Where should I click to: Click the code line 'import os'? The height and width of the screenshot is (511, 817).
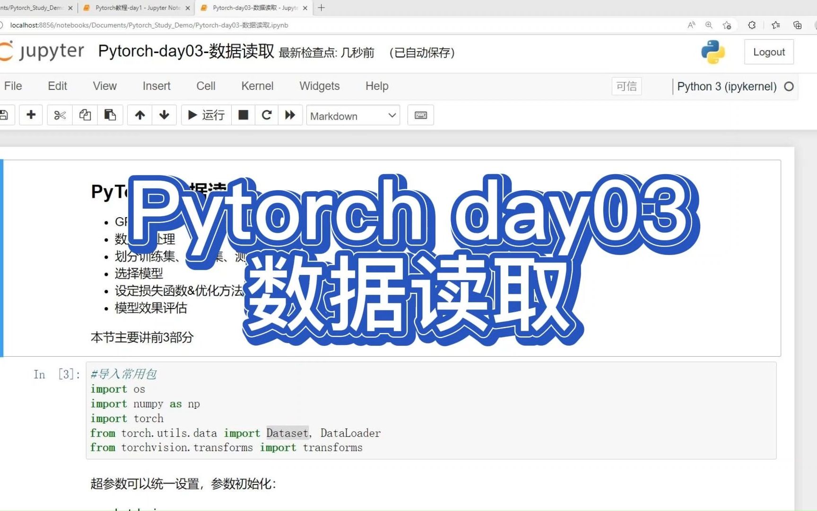pos(118,389)
